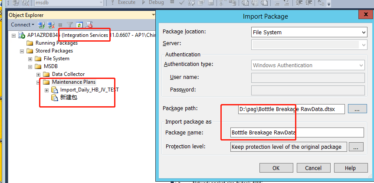Screen dimensions: 374x183
Task: Open the toolbar overflow options arrow
Action: click(x=329, y=4)
